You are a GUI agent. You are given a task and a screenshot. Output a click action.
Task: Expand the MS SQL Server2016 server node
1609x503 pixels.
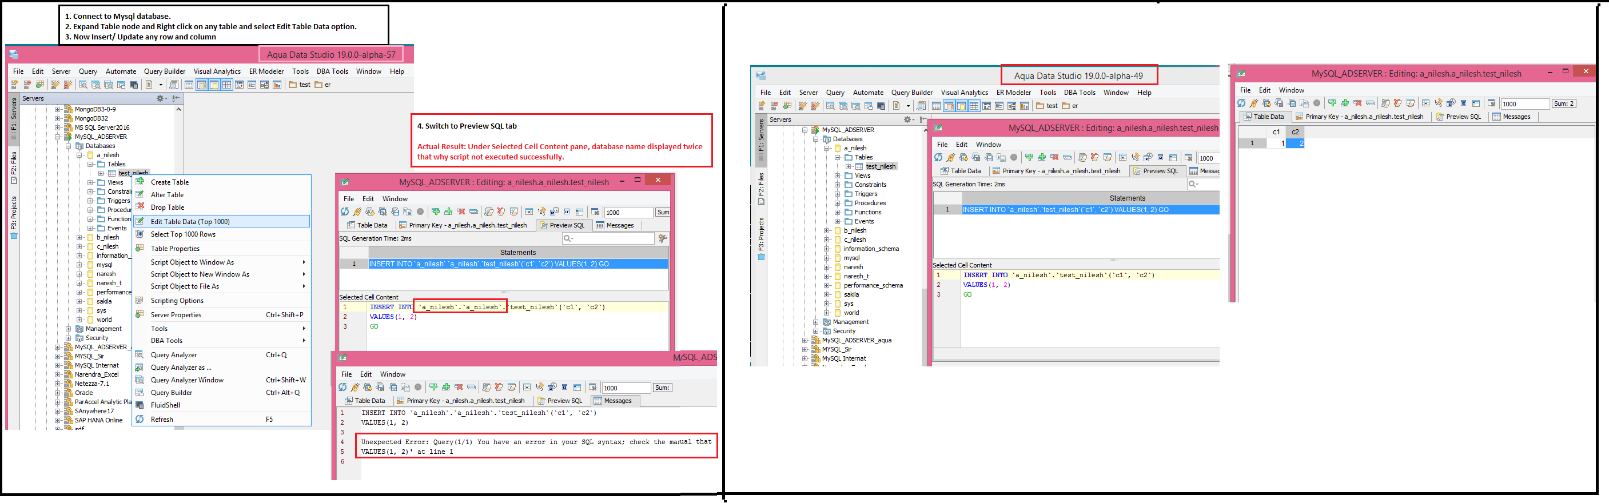(57, 127)
